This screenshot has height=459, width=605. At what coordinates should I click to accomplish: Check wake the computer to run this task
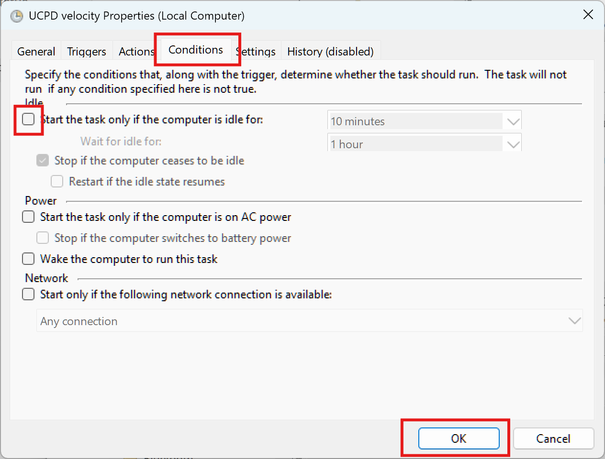click(29, 259)
